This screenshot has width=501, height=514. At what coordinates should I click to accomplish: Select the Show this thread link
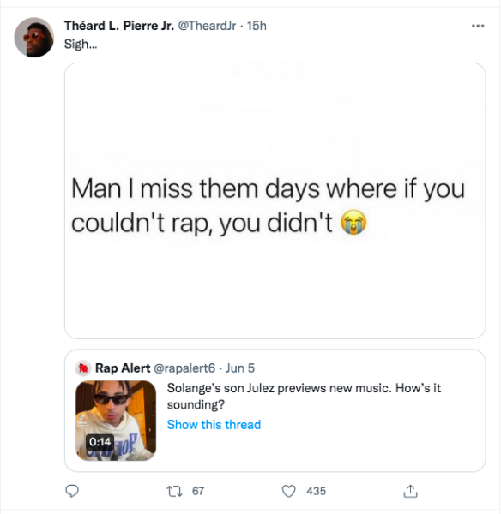(214, 425)
